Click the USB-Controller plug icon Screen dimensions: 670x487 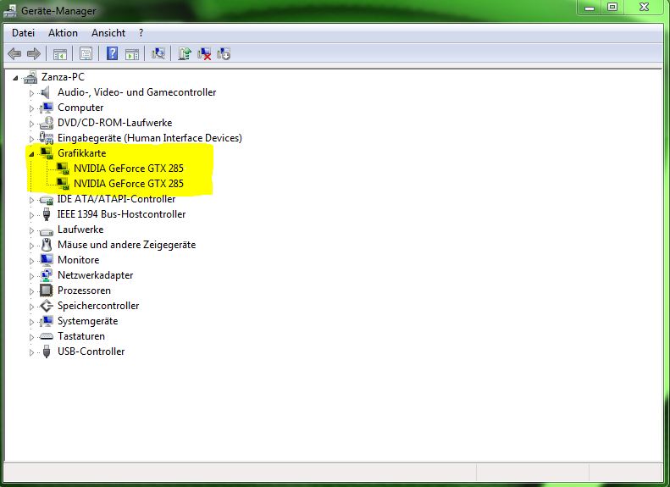click(47, 351)
